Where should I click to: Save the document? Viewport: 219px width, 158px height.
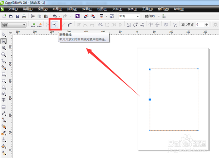[18, 16]
